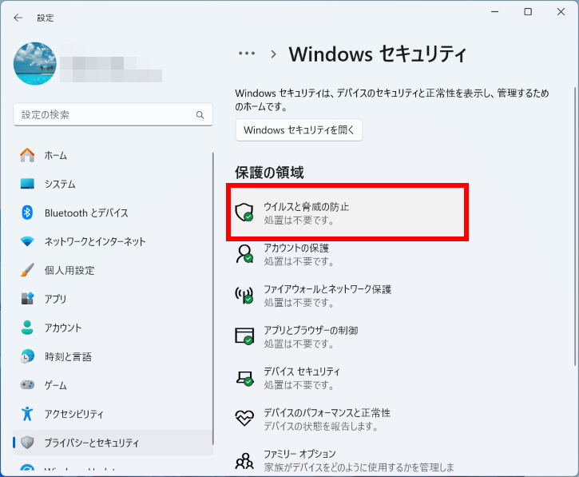Click the shield icon for プライバシーとセキュリティ
This screenshot has width=579, height=477.
tap(27, 443)
